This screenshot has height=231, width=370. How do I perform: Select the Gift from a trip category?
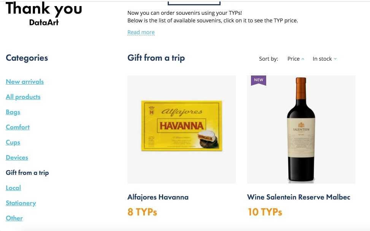[27, 173]
